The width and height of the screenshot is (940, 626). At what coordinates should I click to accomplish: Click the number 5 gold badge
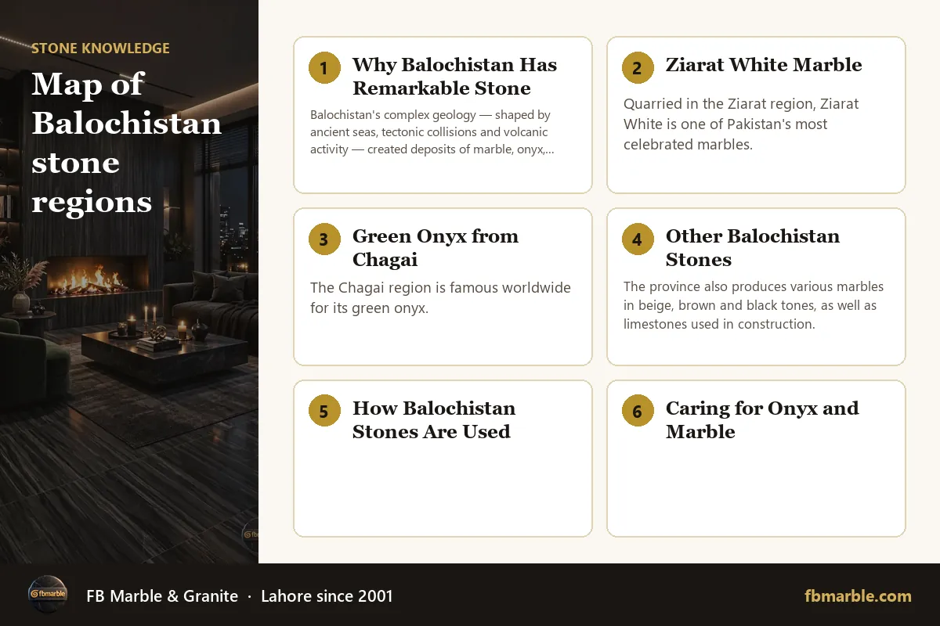324,412
